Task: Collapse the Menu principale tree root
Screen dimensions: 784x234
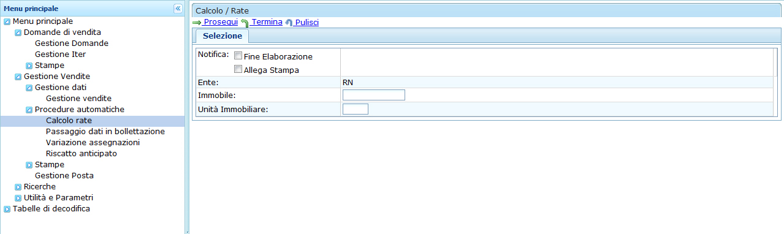Action: 7,21
